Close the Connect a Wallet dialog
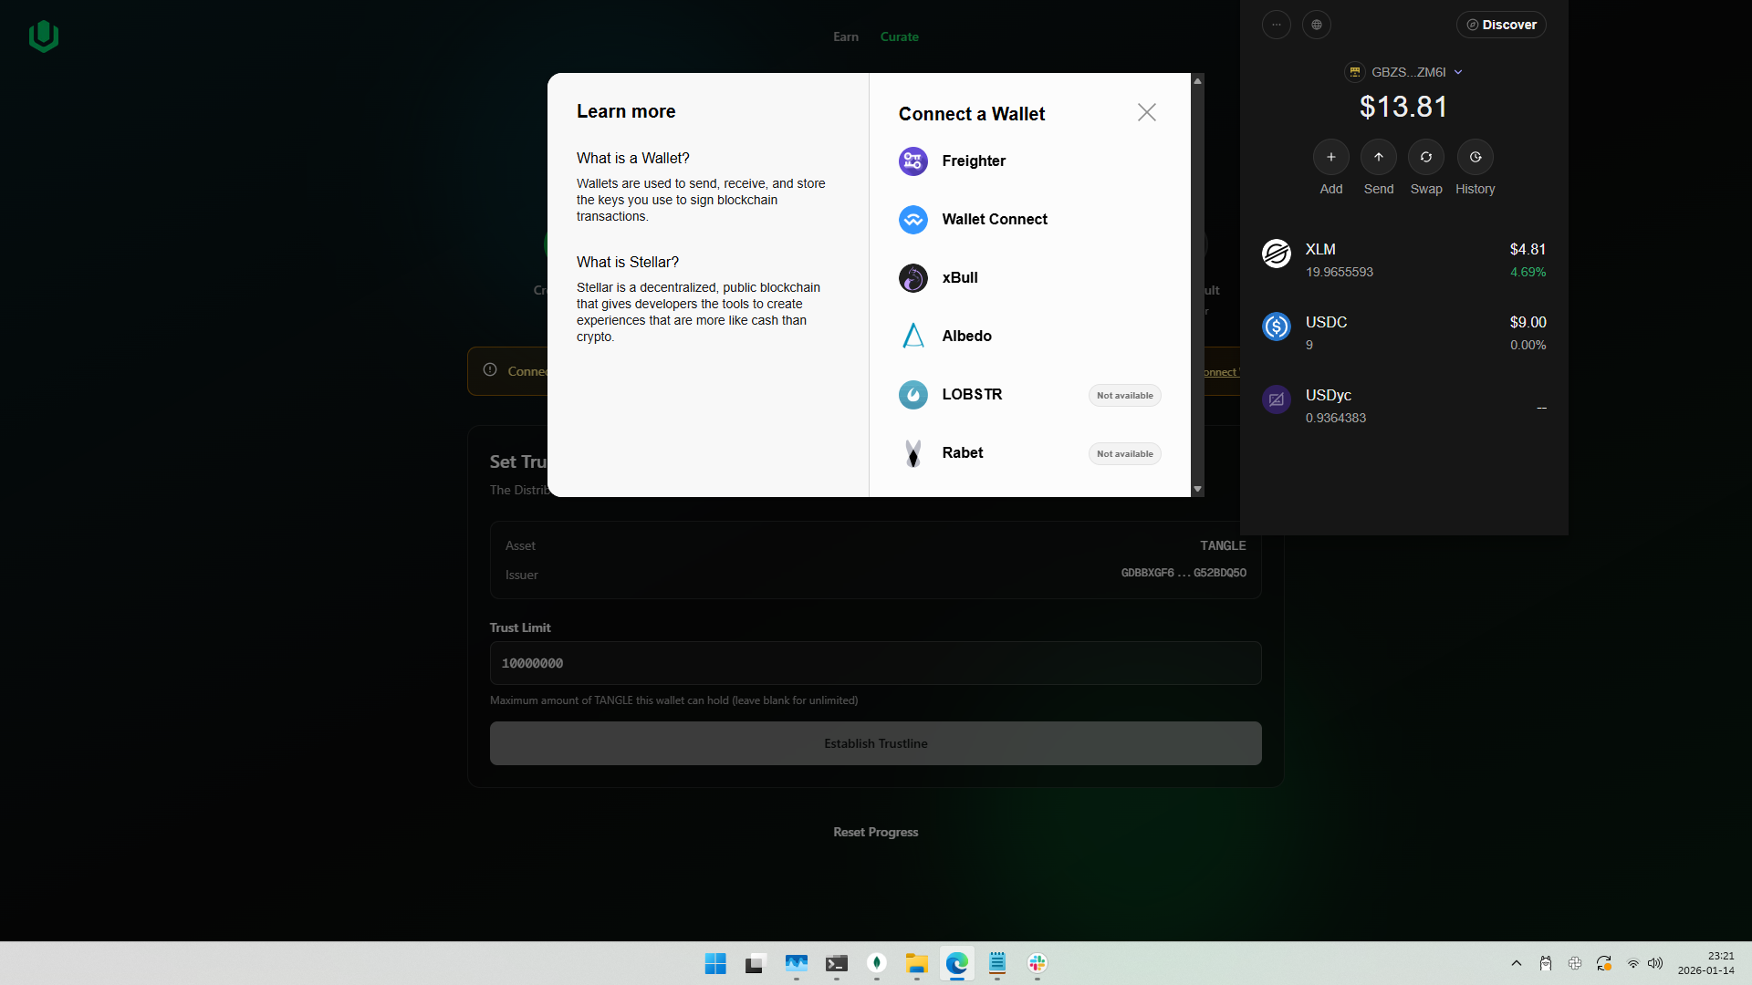This screenshot has height=985, width=1752. pos(1146,112)
